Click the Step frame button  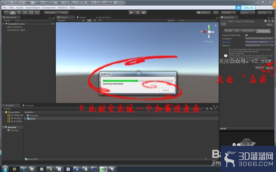pos(144,12)
